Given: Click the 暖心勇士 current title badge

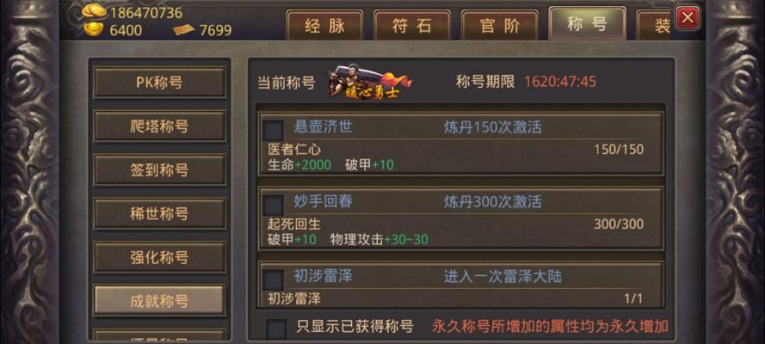Looking at the screenshot, I should pyautogui.click(x=371, y=83).
